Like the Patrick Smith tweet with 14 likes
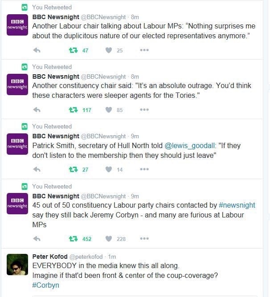The image size is (270, 297). click(109, 169)
